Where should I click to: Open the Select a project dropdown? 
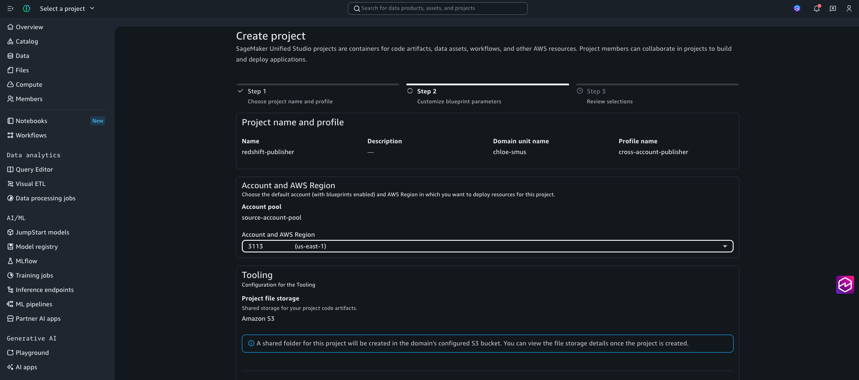click(x=67, y=9)
